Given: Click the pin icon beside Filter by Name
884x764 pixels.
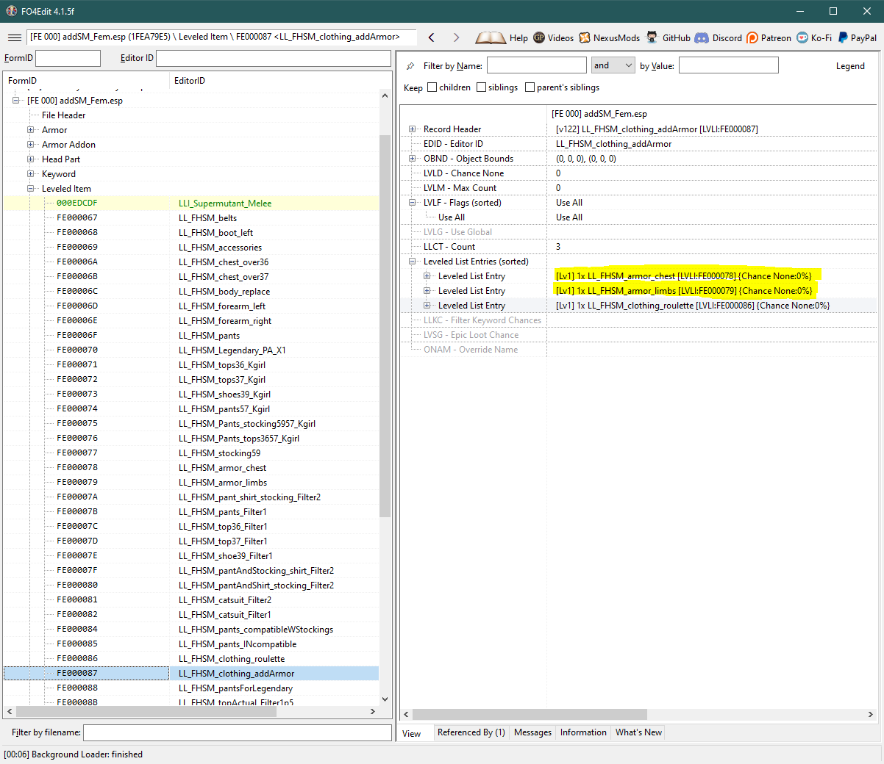Looking at the screenshot, I should pos(410,66).
